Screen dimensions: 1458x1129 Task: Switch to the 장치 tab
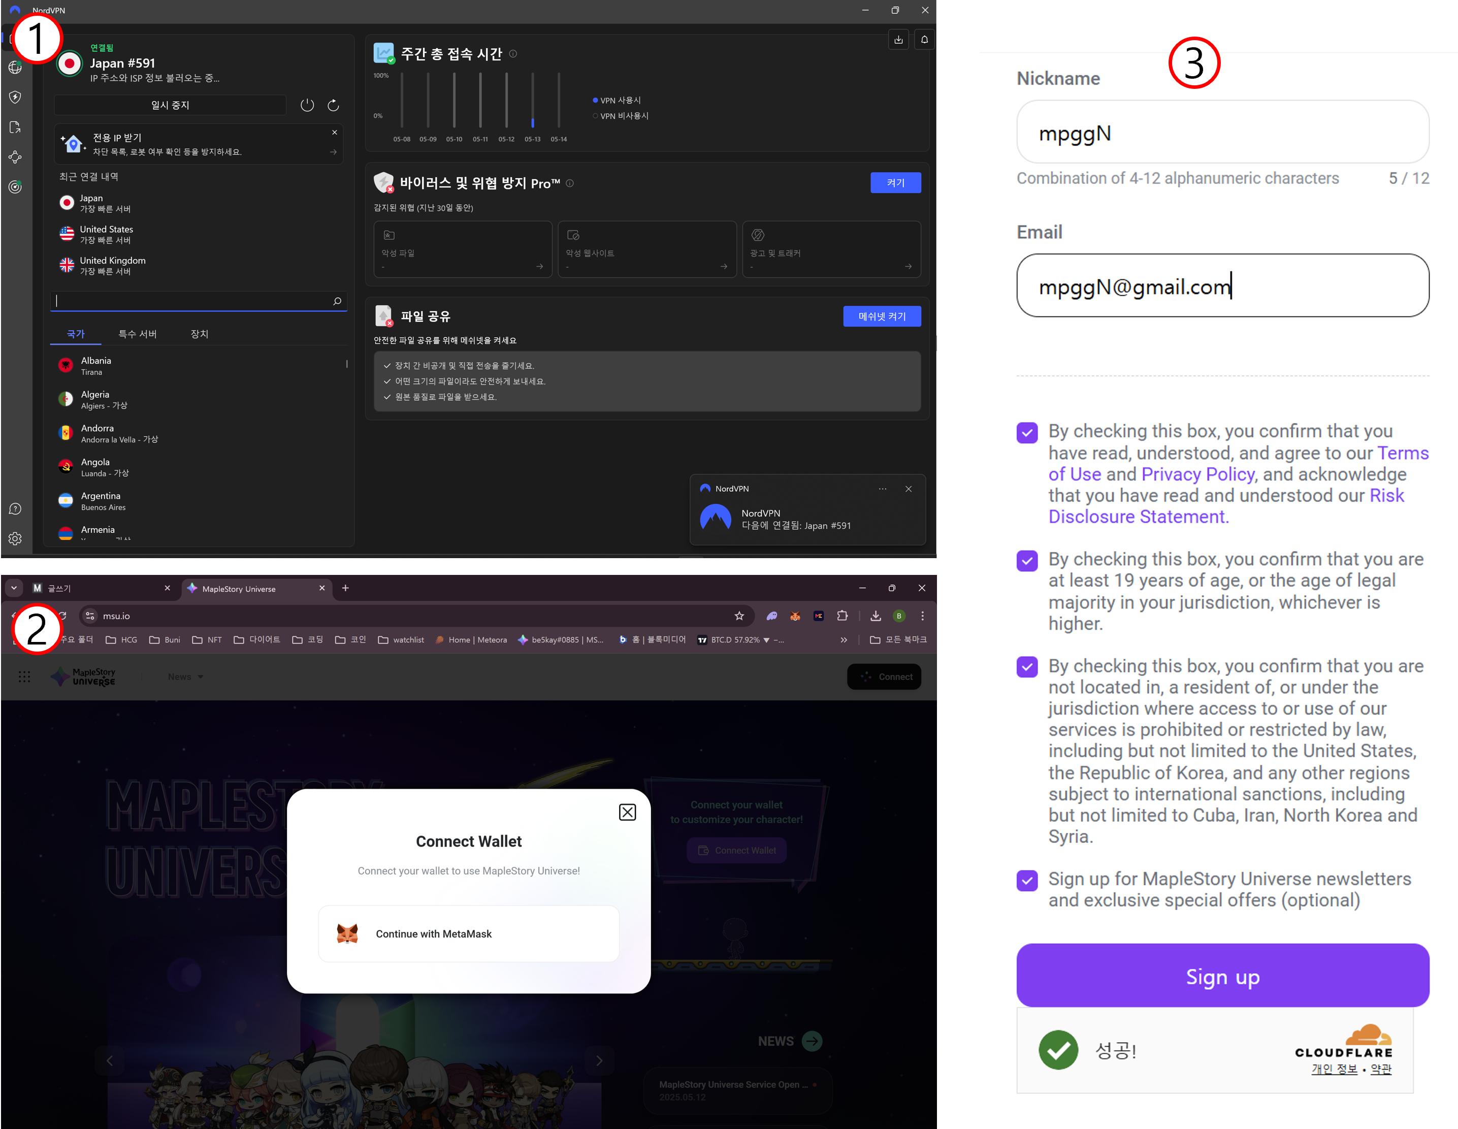click(x=200, y=334)
